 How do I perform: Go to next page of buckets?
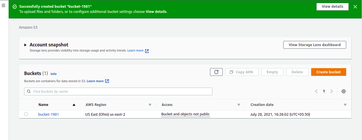tap(332, 91)
